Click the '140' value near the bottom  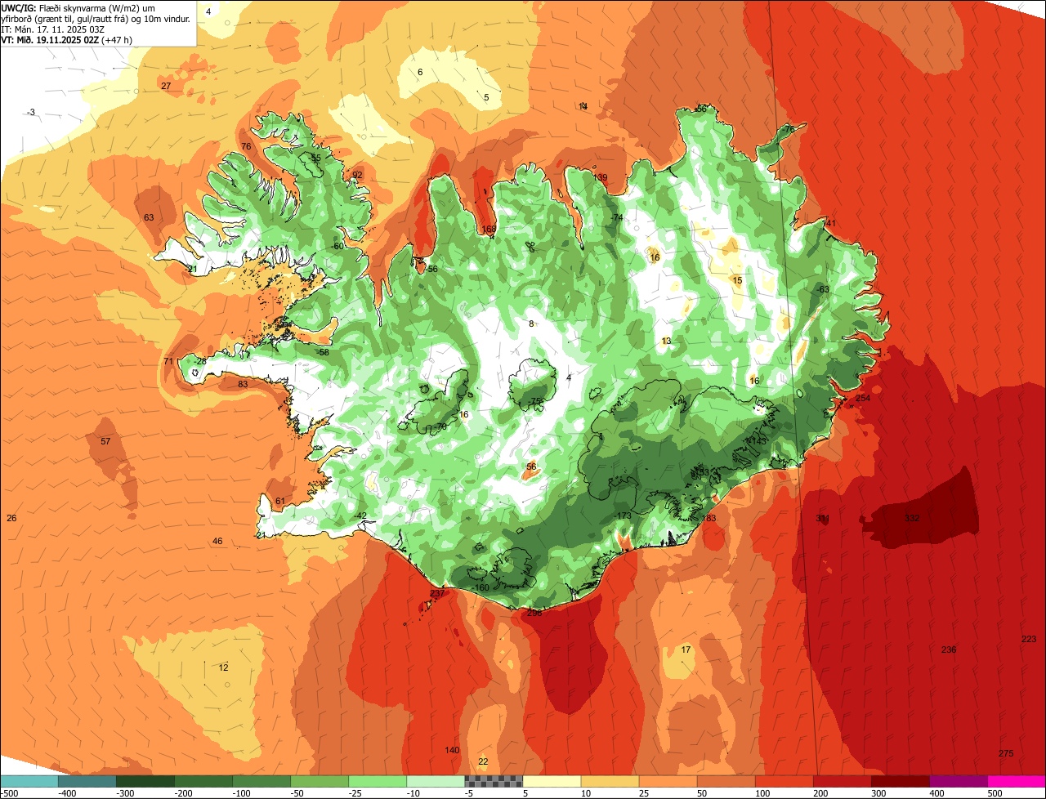click(452, 750)
